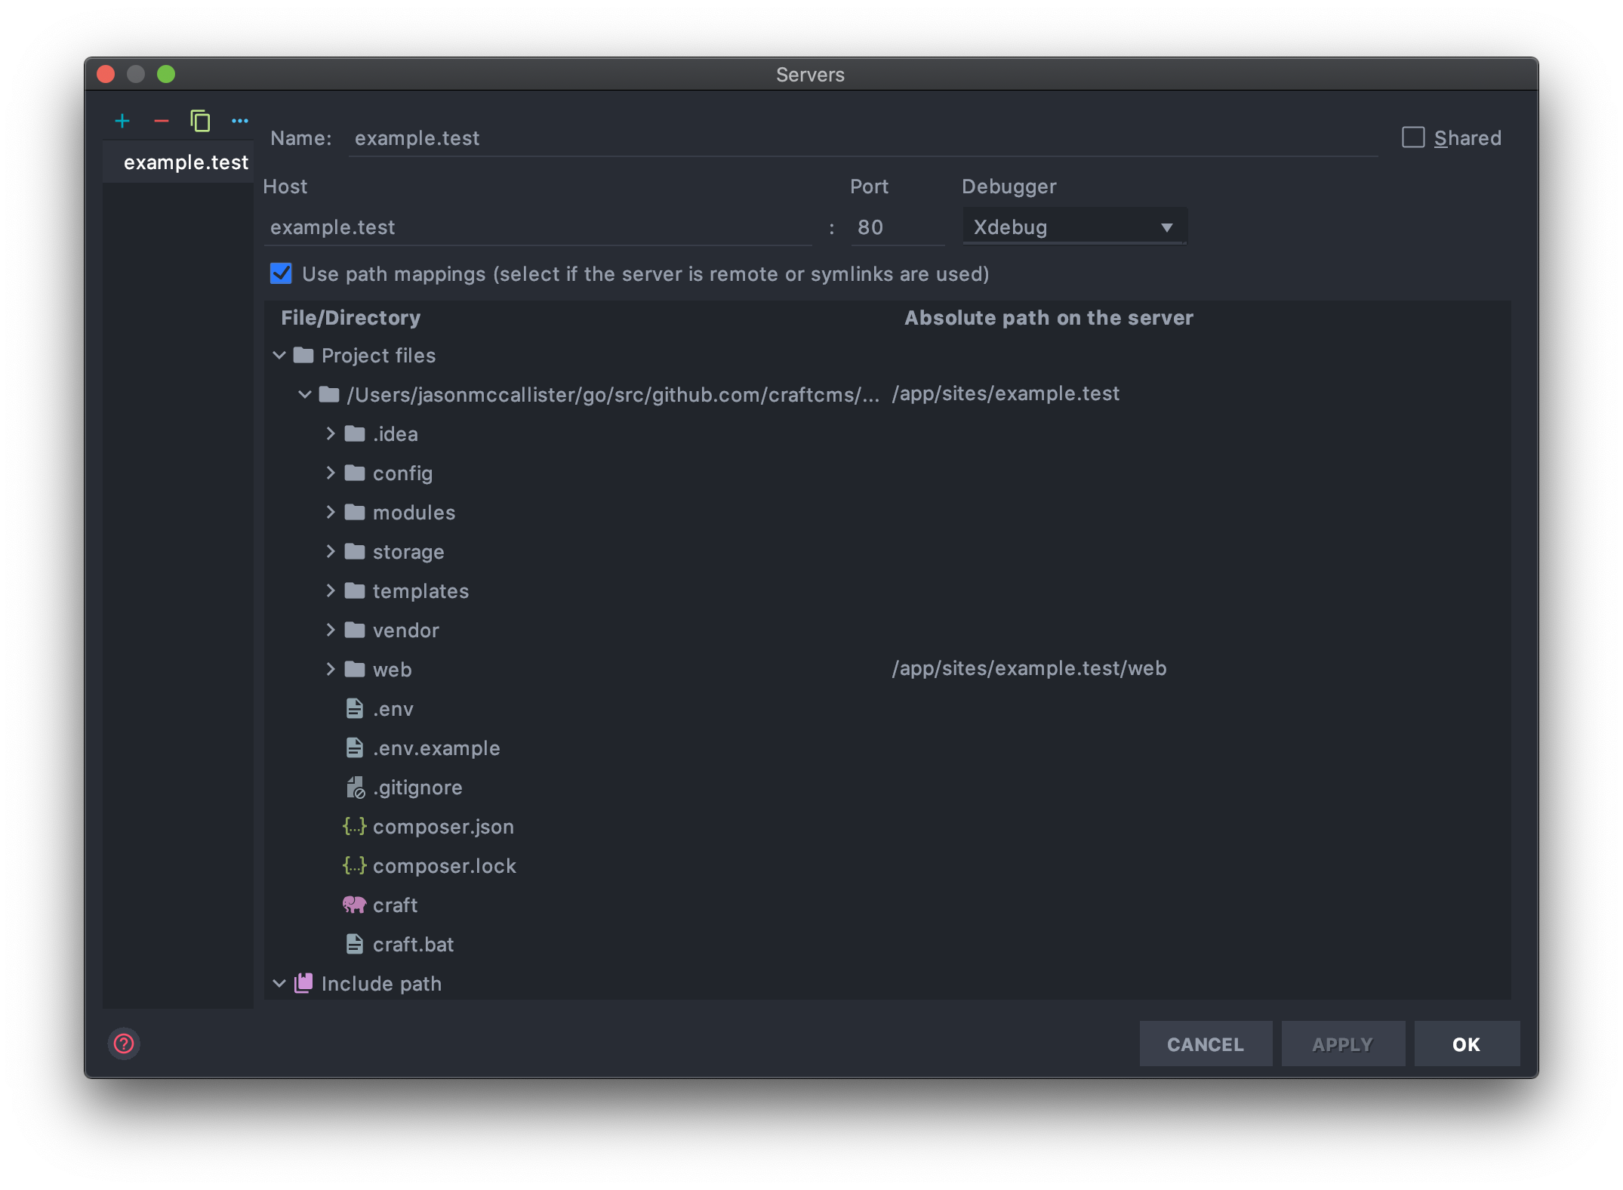Screen dimensions: 1623x1190
Task: Select example.test in the server list
Action: coord(186,162)
